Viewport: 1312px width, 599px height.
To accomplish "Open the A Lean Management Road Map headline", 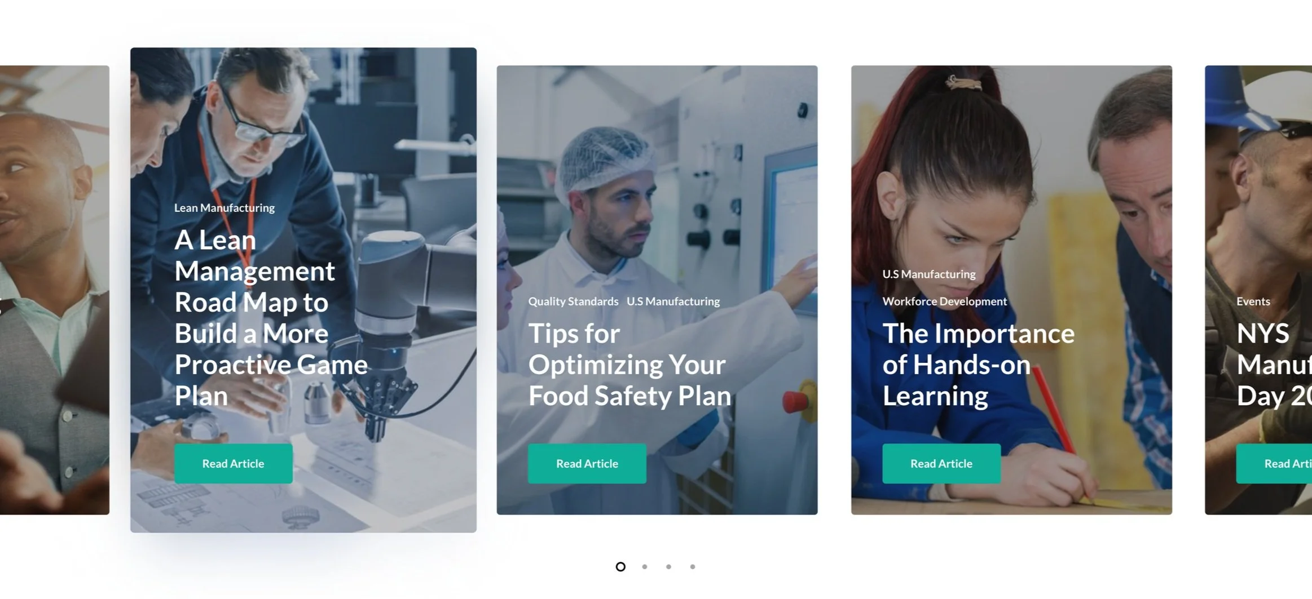I will pos(271,318).
